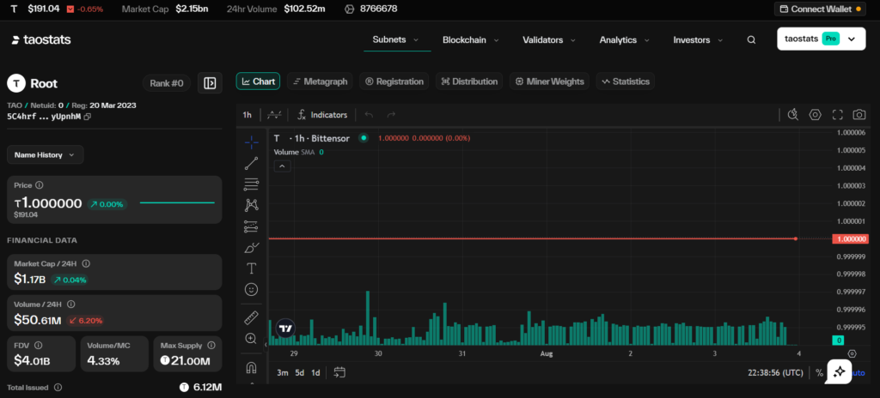This screenshot has width=880, height=398.
Task: Toggle percent scale on chart
Action: (819, 372)
